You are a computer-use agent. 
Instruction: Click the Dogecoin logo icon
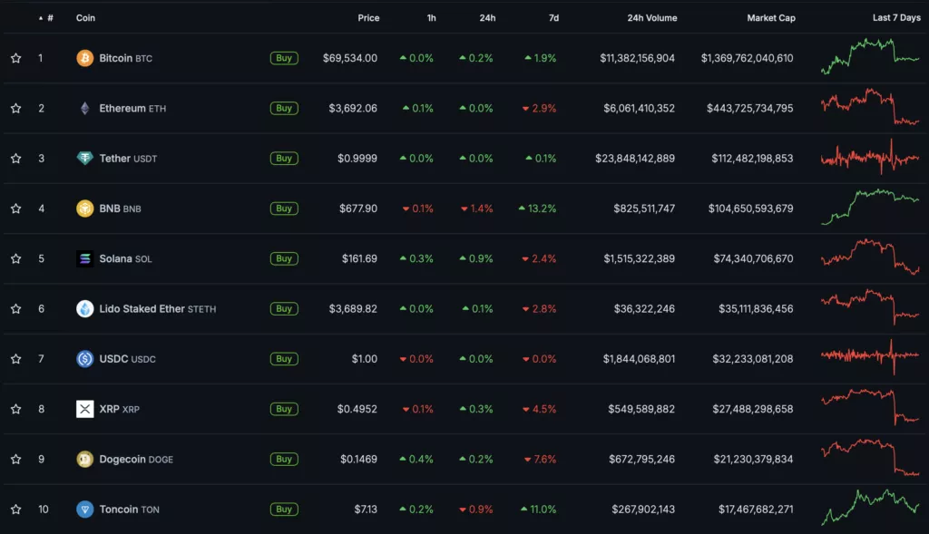pyautogui.click(x=84, y=459)
